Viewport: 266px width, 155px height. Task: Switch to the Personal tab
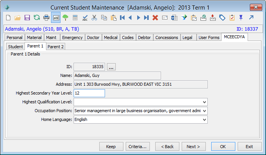tap(15, 38)
